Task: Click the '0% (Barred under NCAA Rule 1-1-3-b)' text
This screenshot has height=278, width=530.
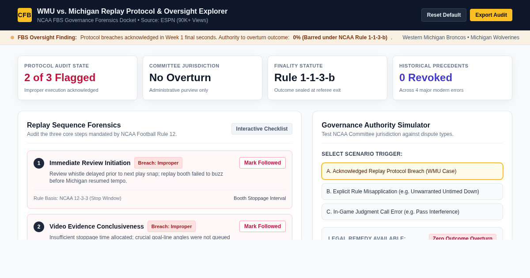Action: pos(340,38)
